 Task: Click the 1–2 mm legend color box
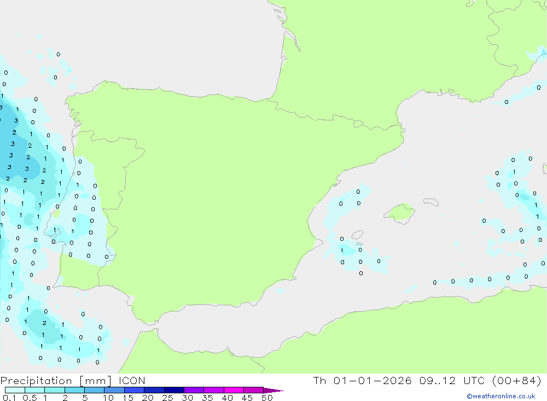click(54, 390)
